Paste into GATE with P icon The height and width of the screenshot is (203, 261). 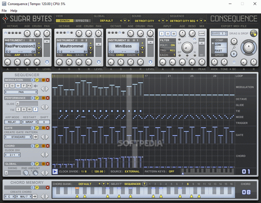[37, 128]
